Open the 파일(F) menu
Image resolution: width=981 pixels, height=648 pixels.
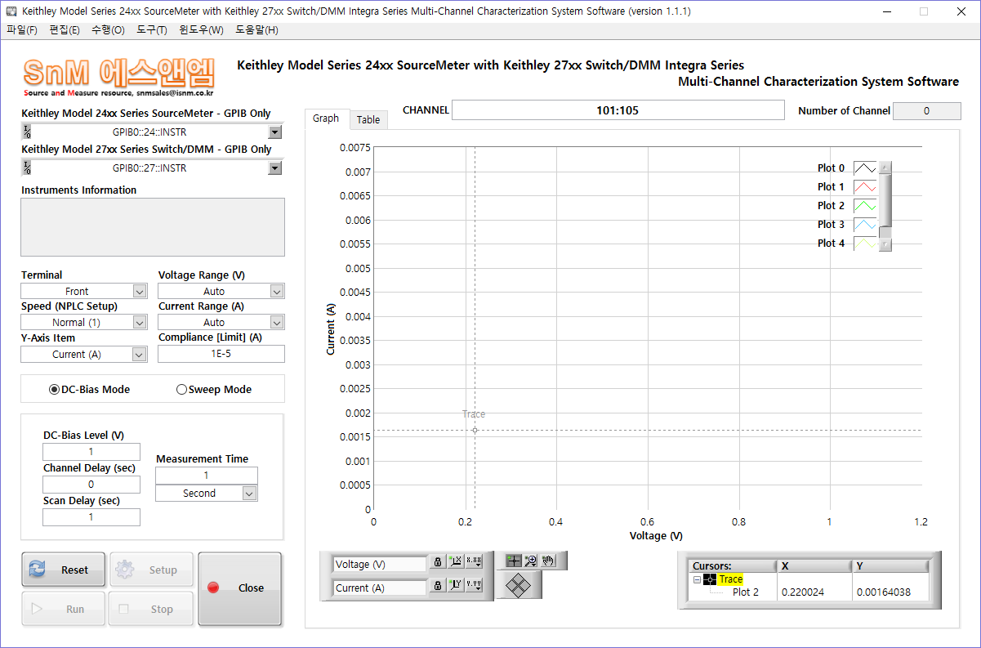click(22, 30)
